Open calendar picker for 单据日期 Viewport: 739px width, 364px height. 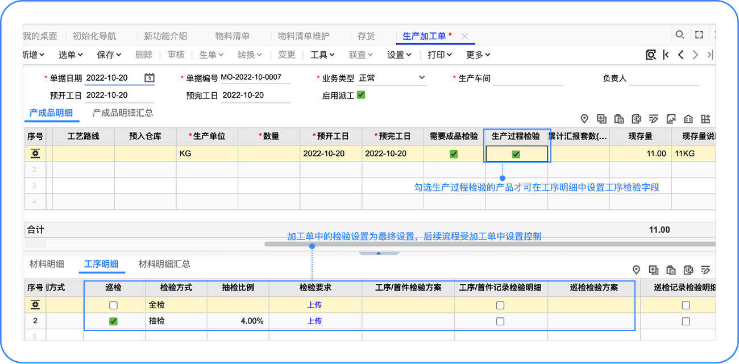(x=149, y=78)
